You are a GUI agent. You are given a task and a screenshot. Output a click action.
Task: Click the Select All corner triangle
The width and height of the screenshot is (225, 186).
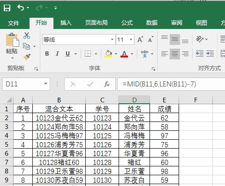pyautogui.click(x=9, y=100)
